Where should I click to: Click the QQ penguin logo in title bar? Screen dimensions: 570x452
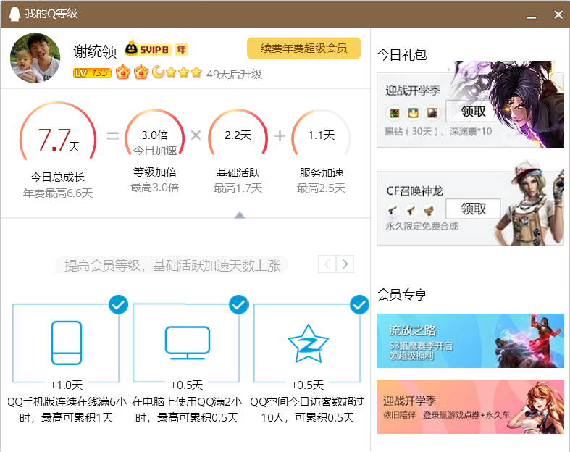(x=14, y=14)
